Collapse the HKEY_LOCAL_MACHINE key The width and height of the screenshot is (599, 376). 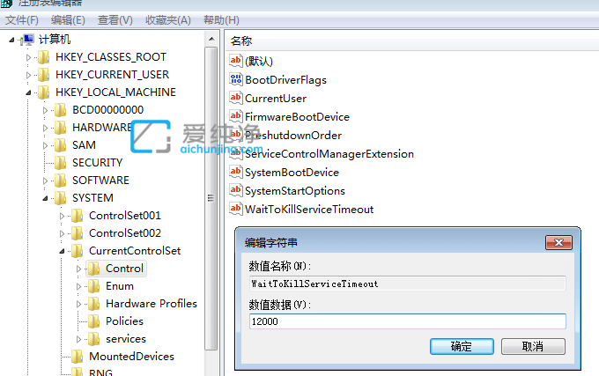pos(28,92)
